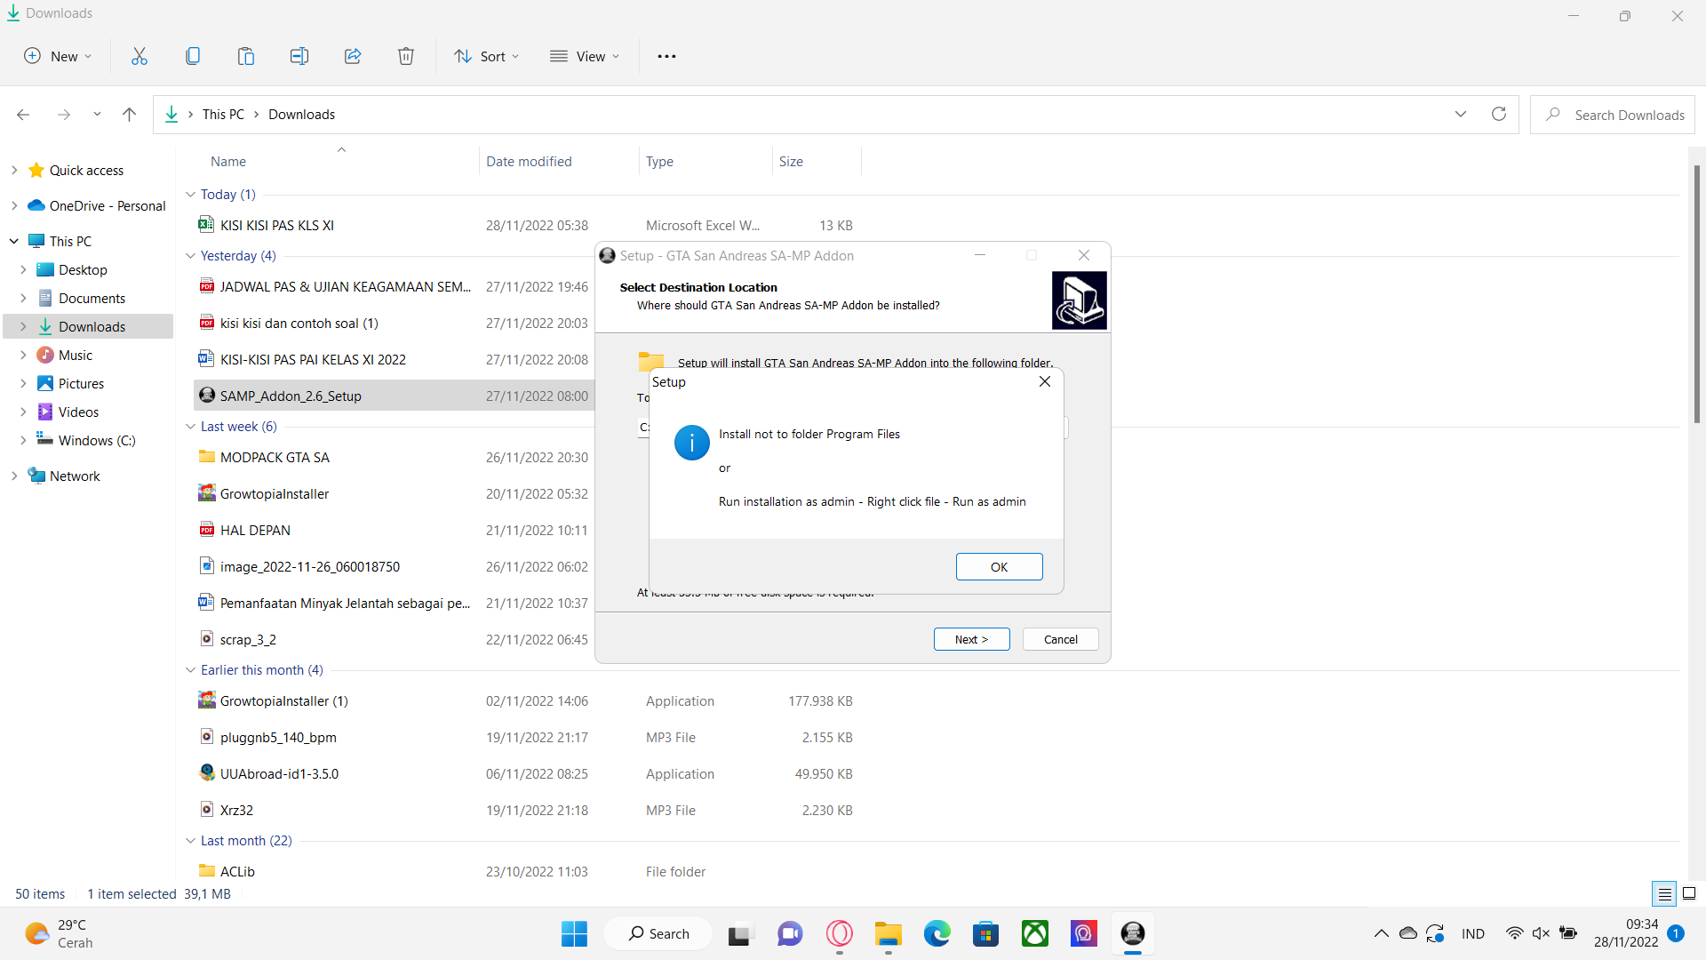This screenshot has height=960, width=1706.
Task: Select Desktop in the navigation pane
Action: coord(83,269)
